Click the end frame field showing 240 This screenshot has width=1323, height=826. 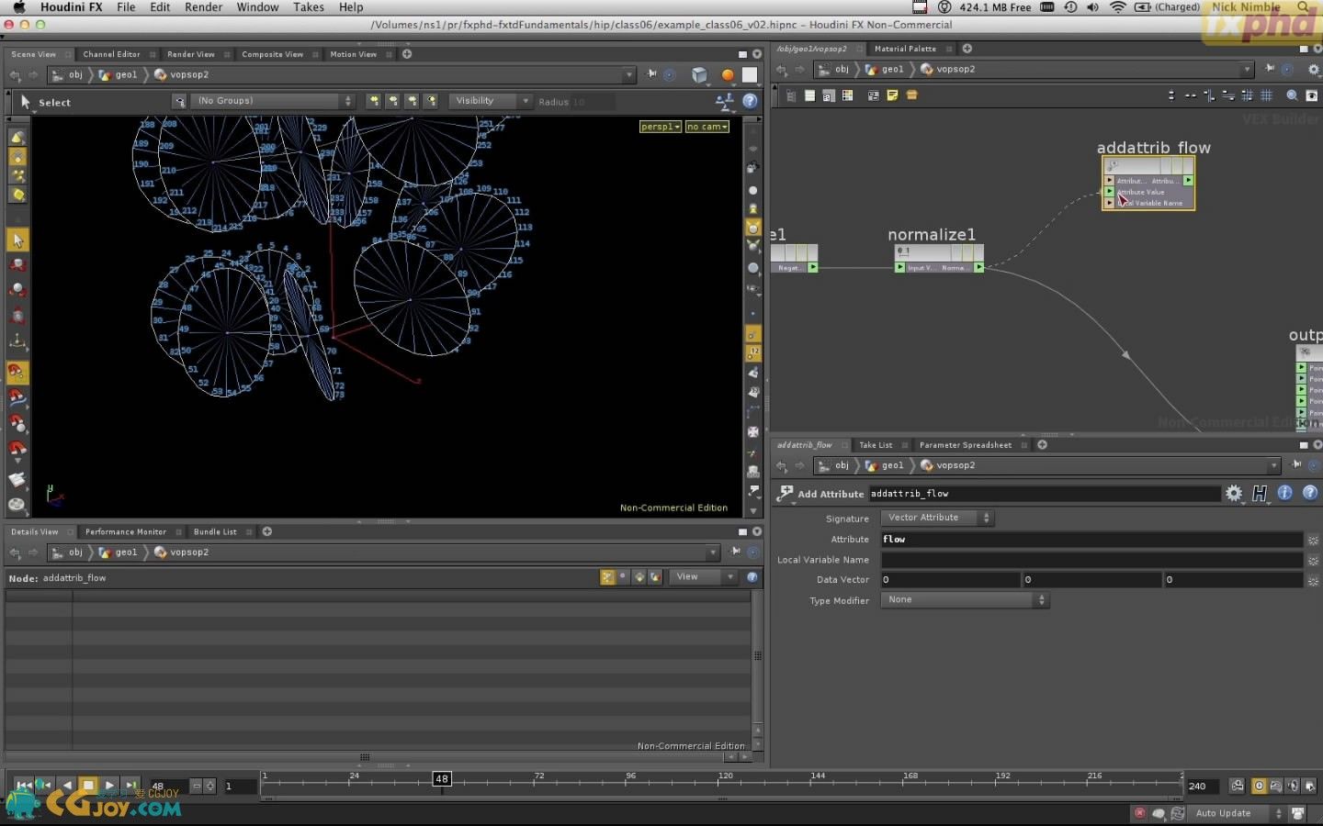(x=1203, y=787)
